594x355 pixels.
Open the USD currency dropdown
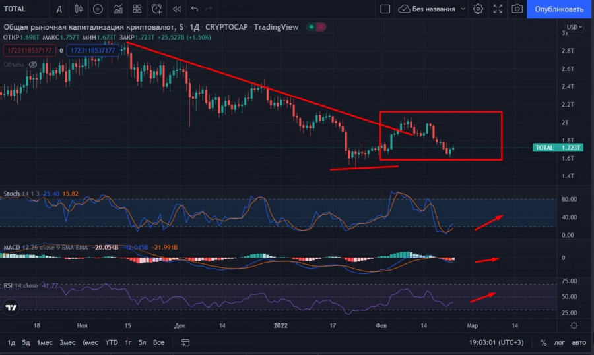[574, 27]
